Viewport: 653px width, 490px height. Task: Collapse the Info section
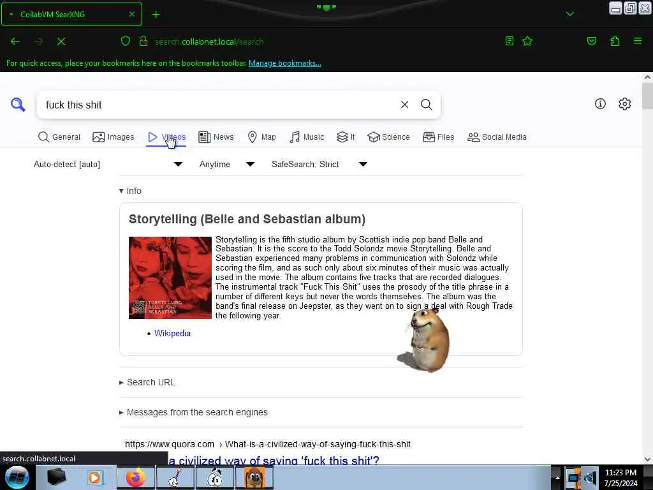point(130,191)
